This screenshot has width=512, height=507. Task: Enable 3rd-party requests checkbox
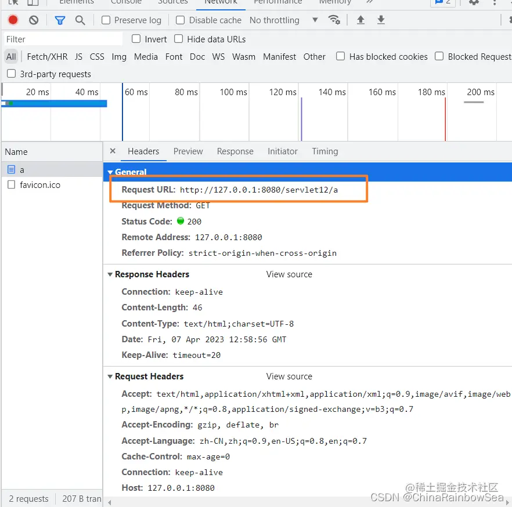[12, 74]
